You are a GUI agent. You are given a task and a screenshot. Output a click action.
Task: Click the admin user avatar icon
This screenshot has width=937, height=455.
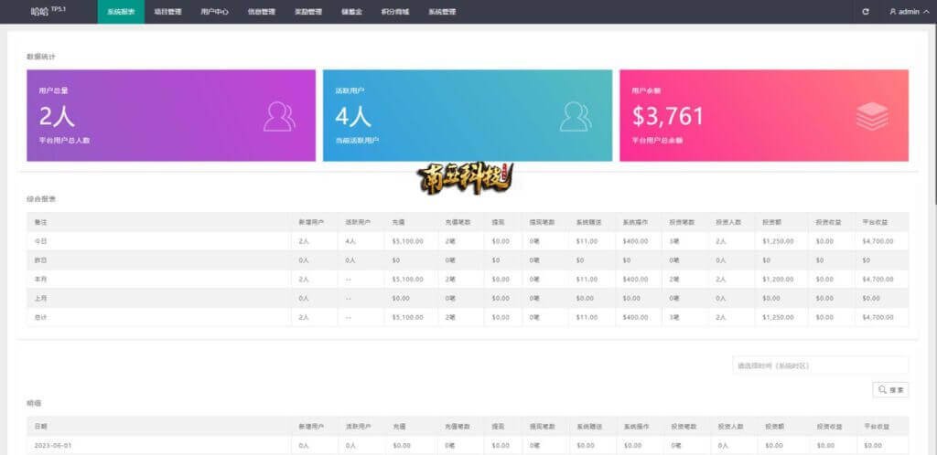893,12
